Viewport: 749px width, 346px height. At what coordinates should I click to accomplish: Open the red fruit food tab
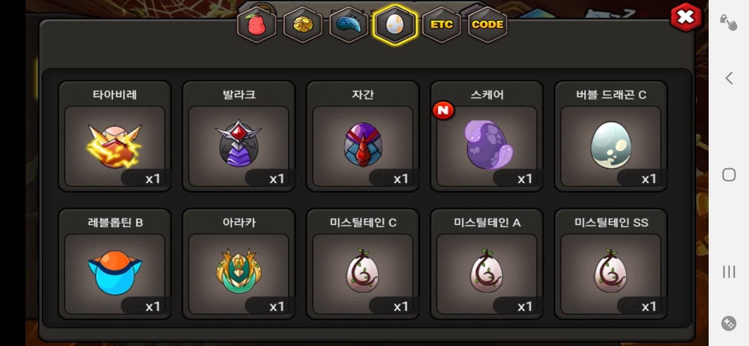click(x=257, y=25)
